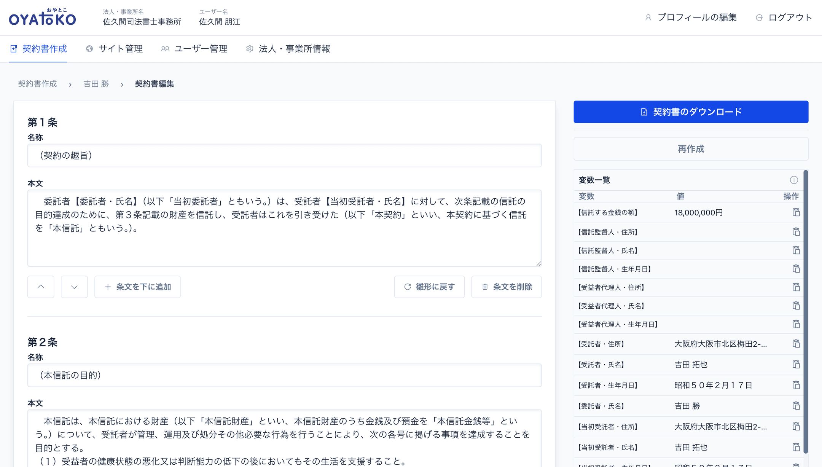Click 条文を削除 for 第1条
822x467 pixels.
pyautogui.click(x=507, y=287)
